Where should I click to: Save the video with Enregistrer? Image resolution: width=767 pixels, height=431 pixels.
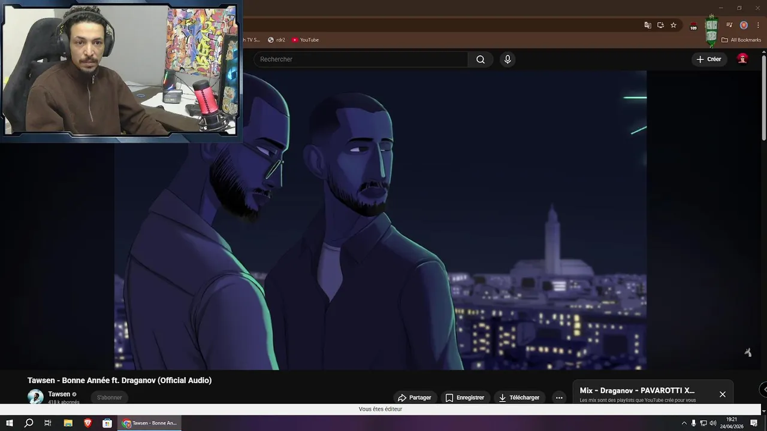click(464, 397)
